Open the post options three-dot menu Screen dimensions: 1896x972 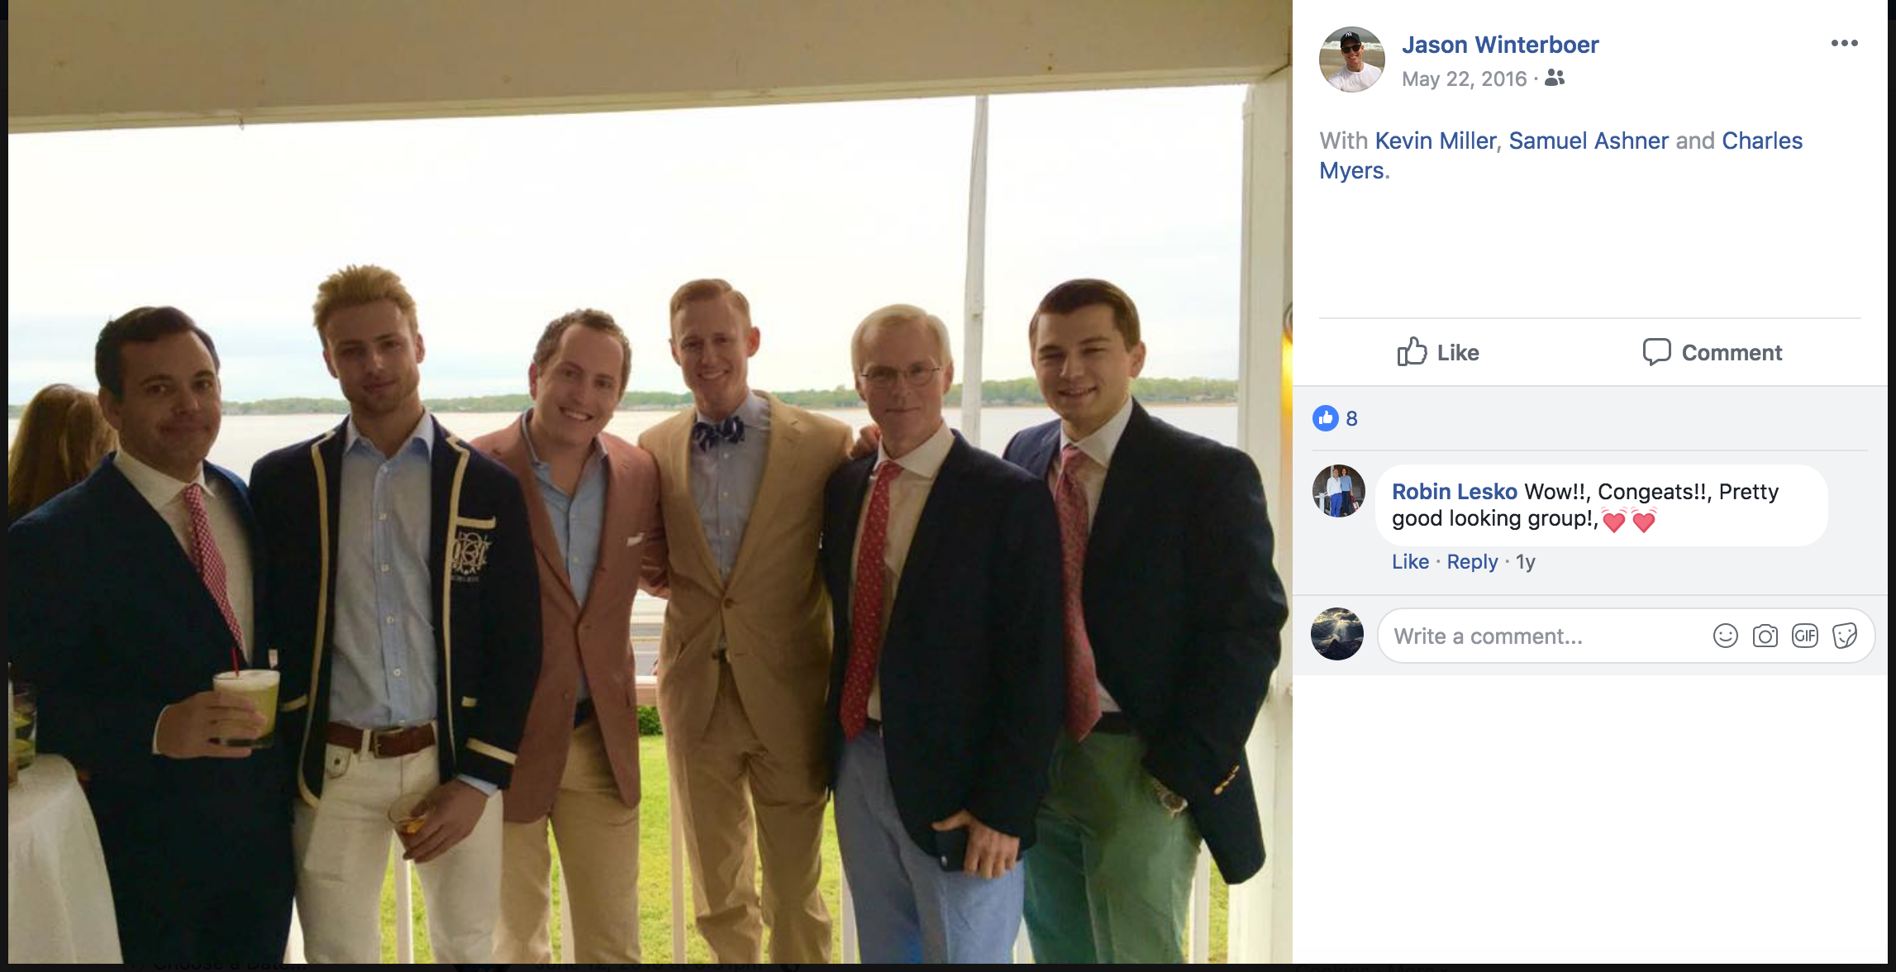(1844, 44)
